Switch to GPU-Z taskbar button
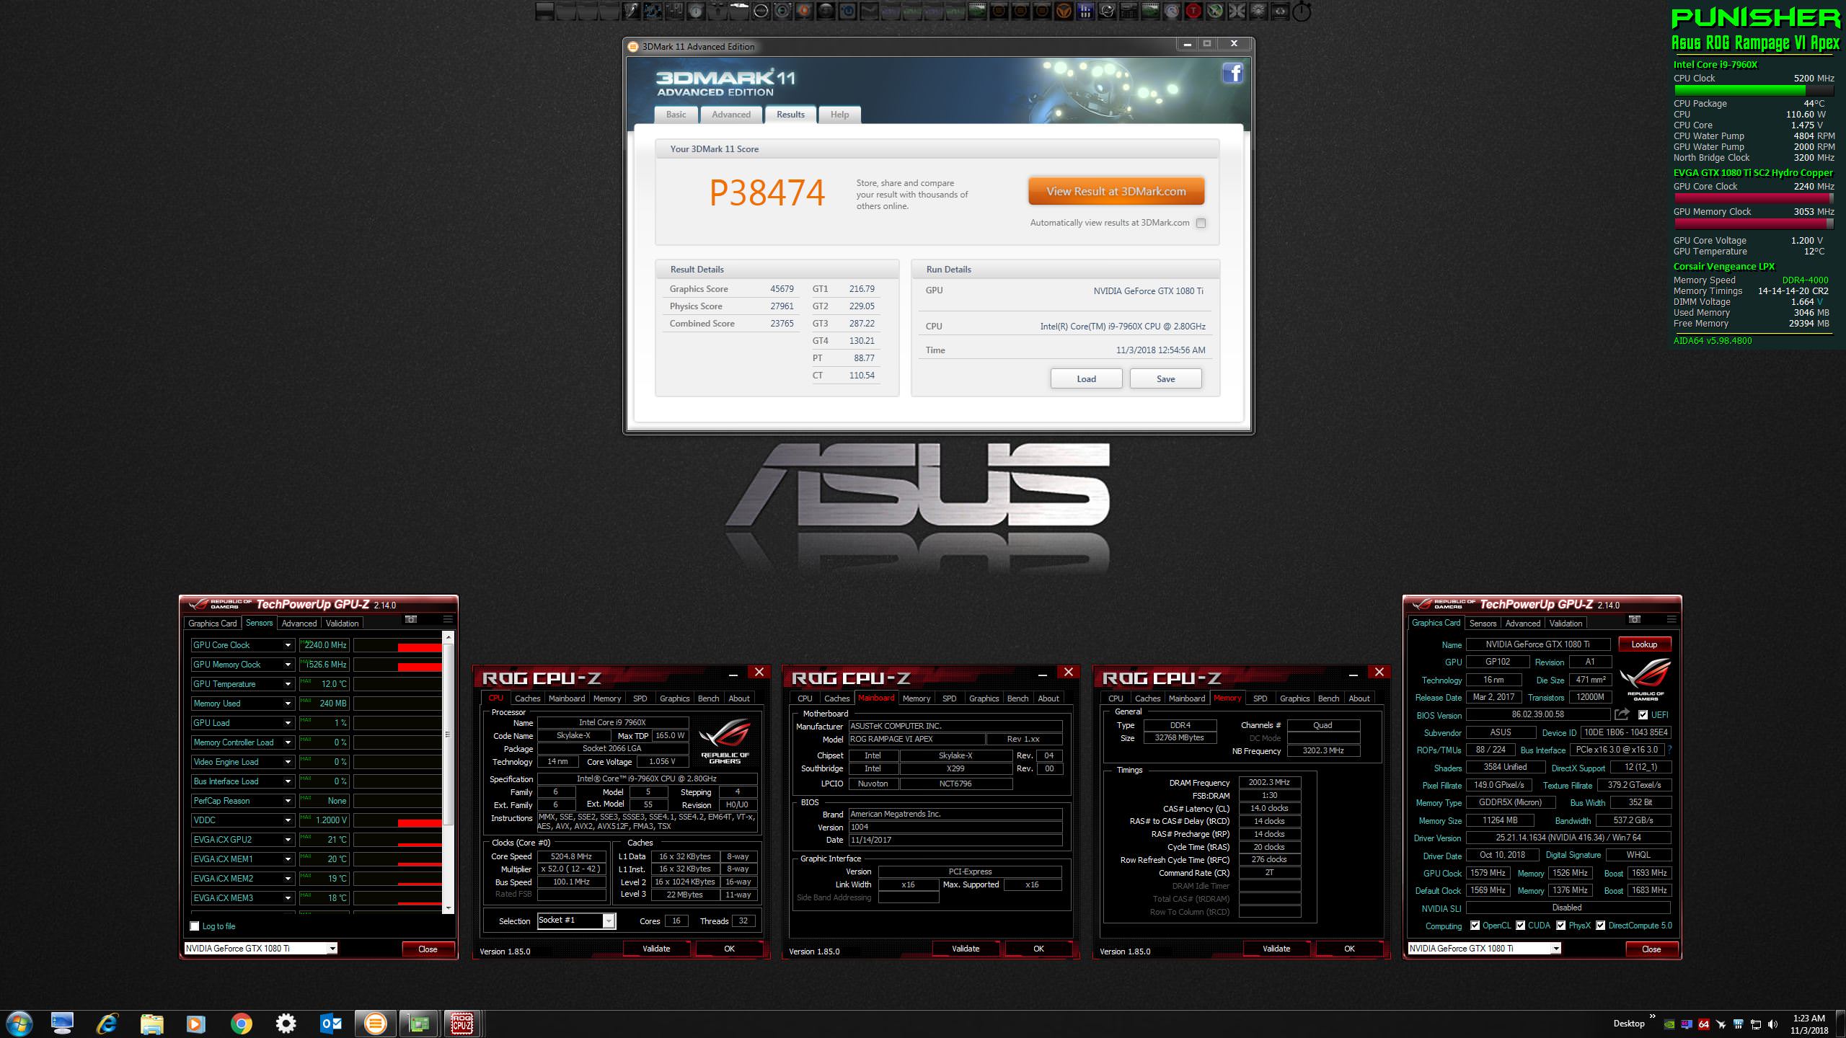Screen dimensions: 1846x1038 [x=419, y=1024]
